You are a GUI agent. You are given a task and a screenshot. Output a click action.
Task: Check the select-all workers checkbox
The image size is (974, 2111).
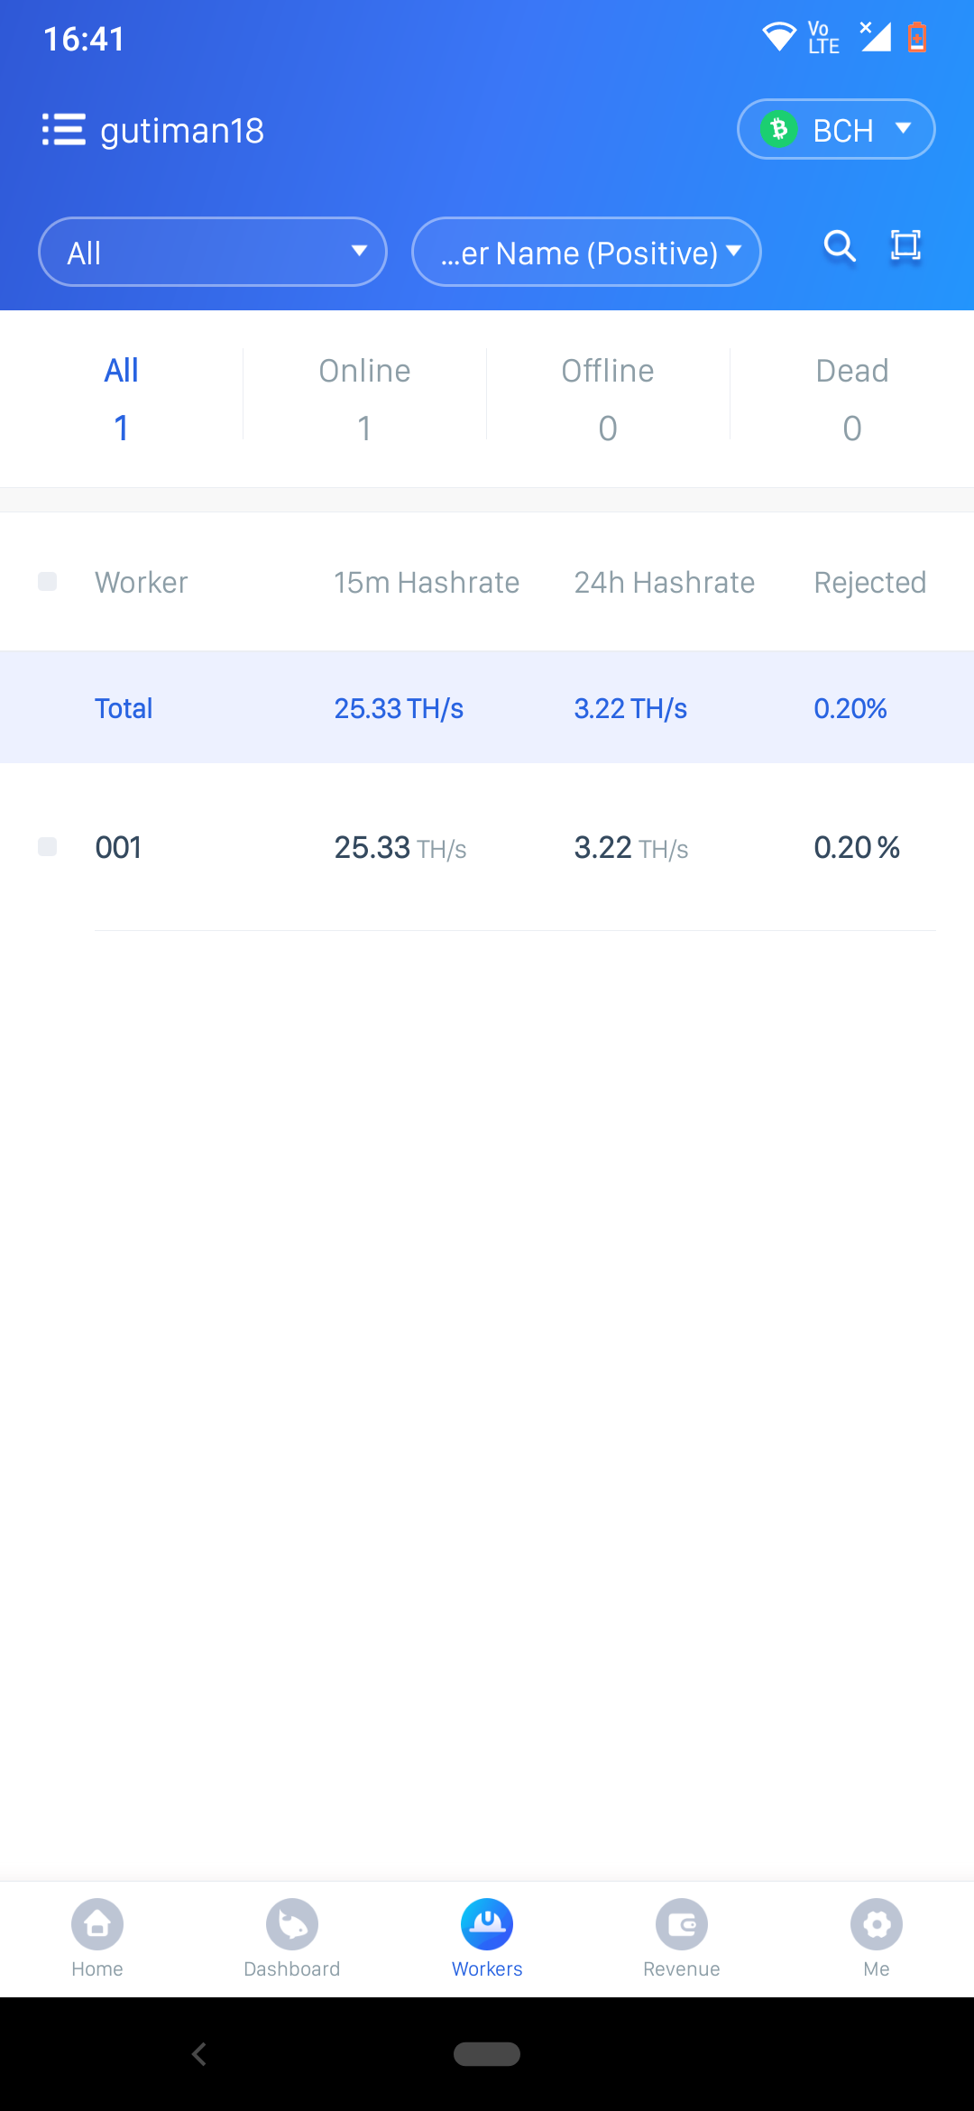47,582
